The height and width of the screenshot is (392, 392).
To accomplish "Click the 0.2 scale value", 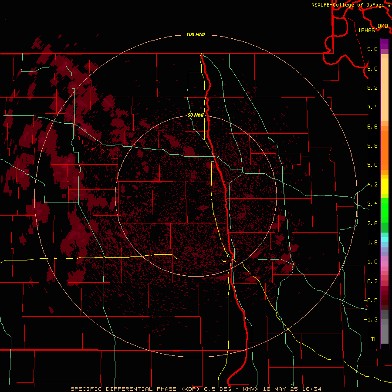I will 372,281.
